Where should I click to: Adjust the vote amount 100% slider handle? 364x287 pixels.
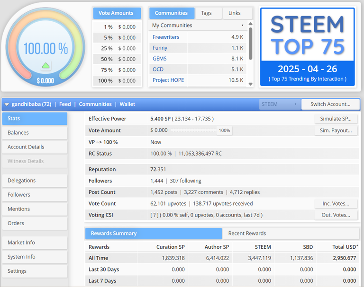[224, 130]
